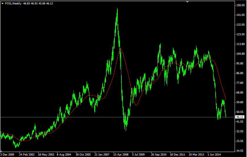Click the chart shift triangle marker at top
247x157 pixels.
pos(187,2)
